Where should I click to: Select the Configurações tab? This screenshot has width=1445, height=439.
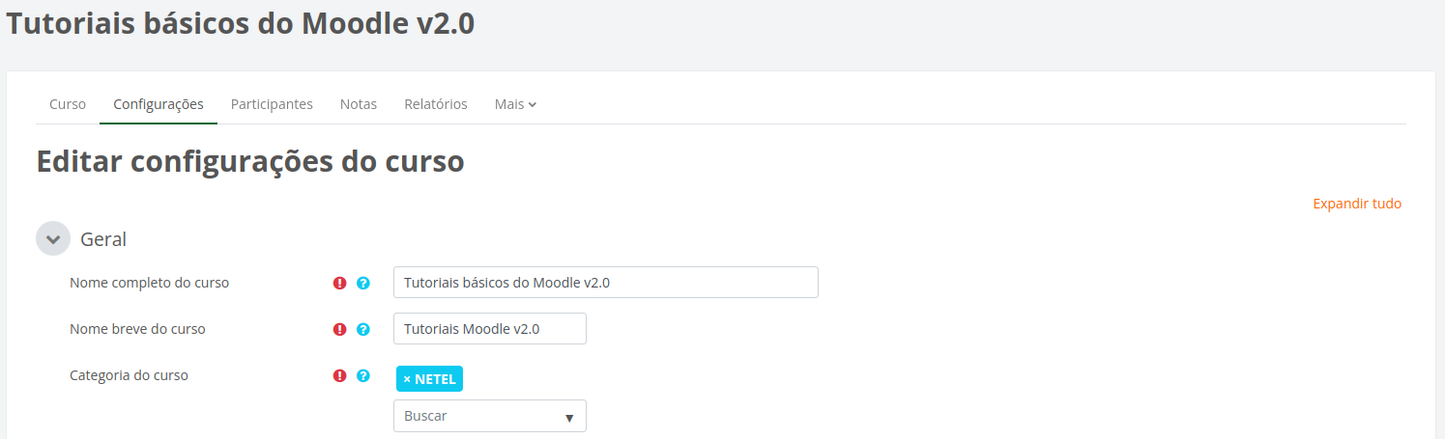(159, 104)
